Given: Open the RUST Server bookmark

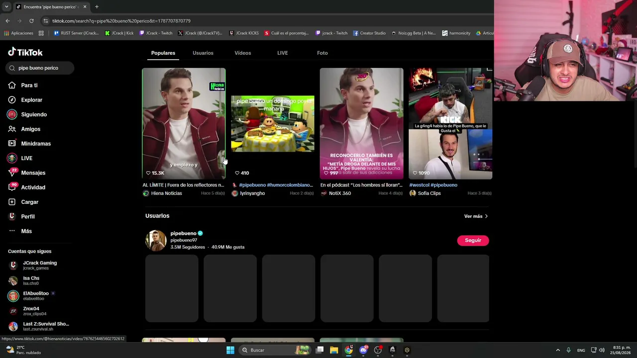Looking at the screenshot, I should 76,33.
